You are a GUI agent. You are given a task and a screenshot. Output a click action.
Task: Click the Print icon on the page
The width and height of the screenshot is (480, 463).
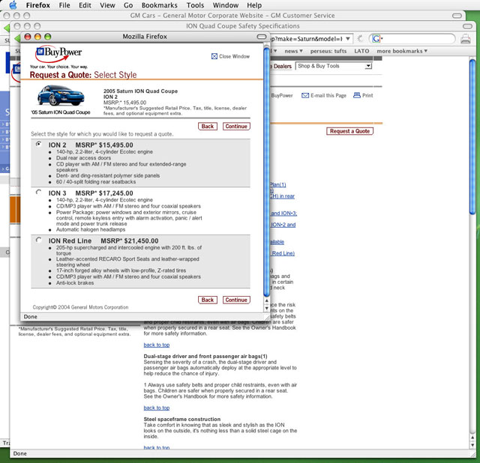[x=356, y=96]
